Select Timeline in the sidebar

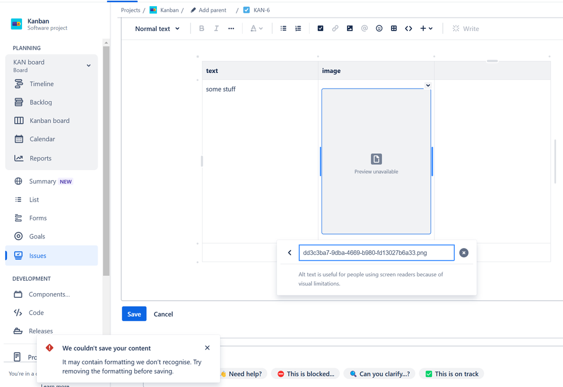point(42,84)
